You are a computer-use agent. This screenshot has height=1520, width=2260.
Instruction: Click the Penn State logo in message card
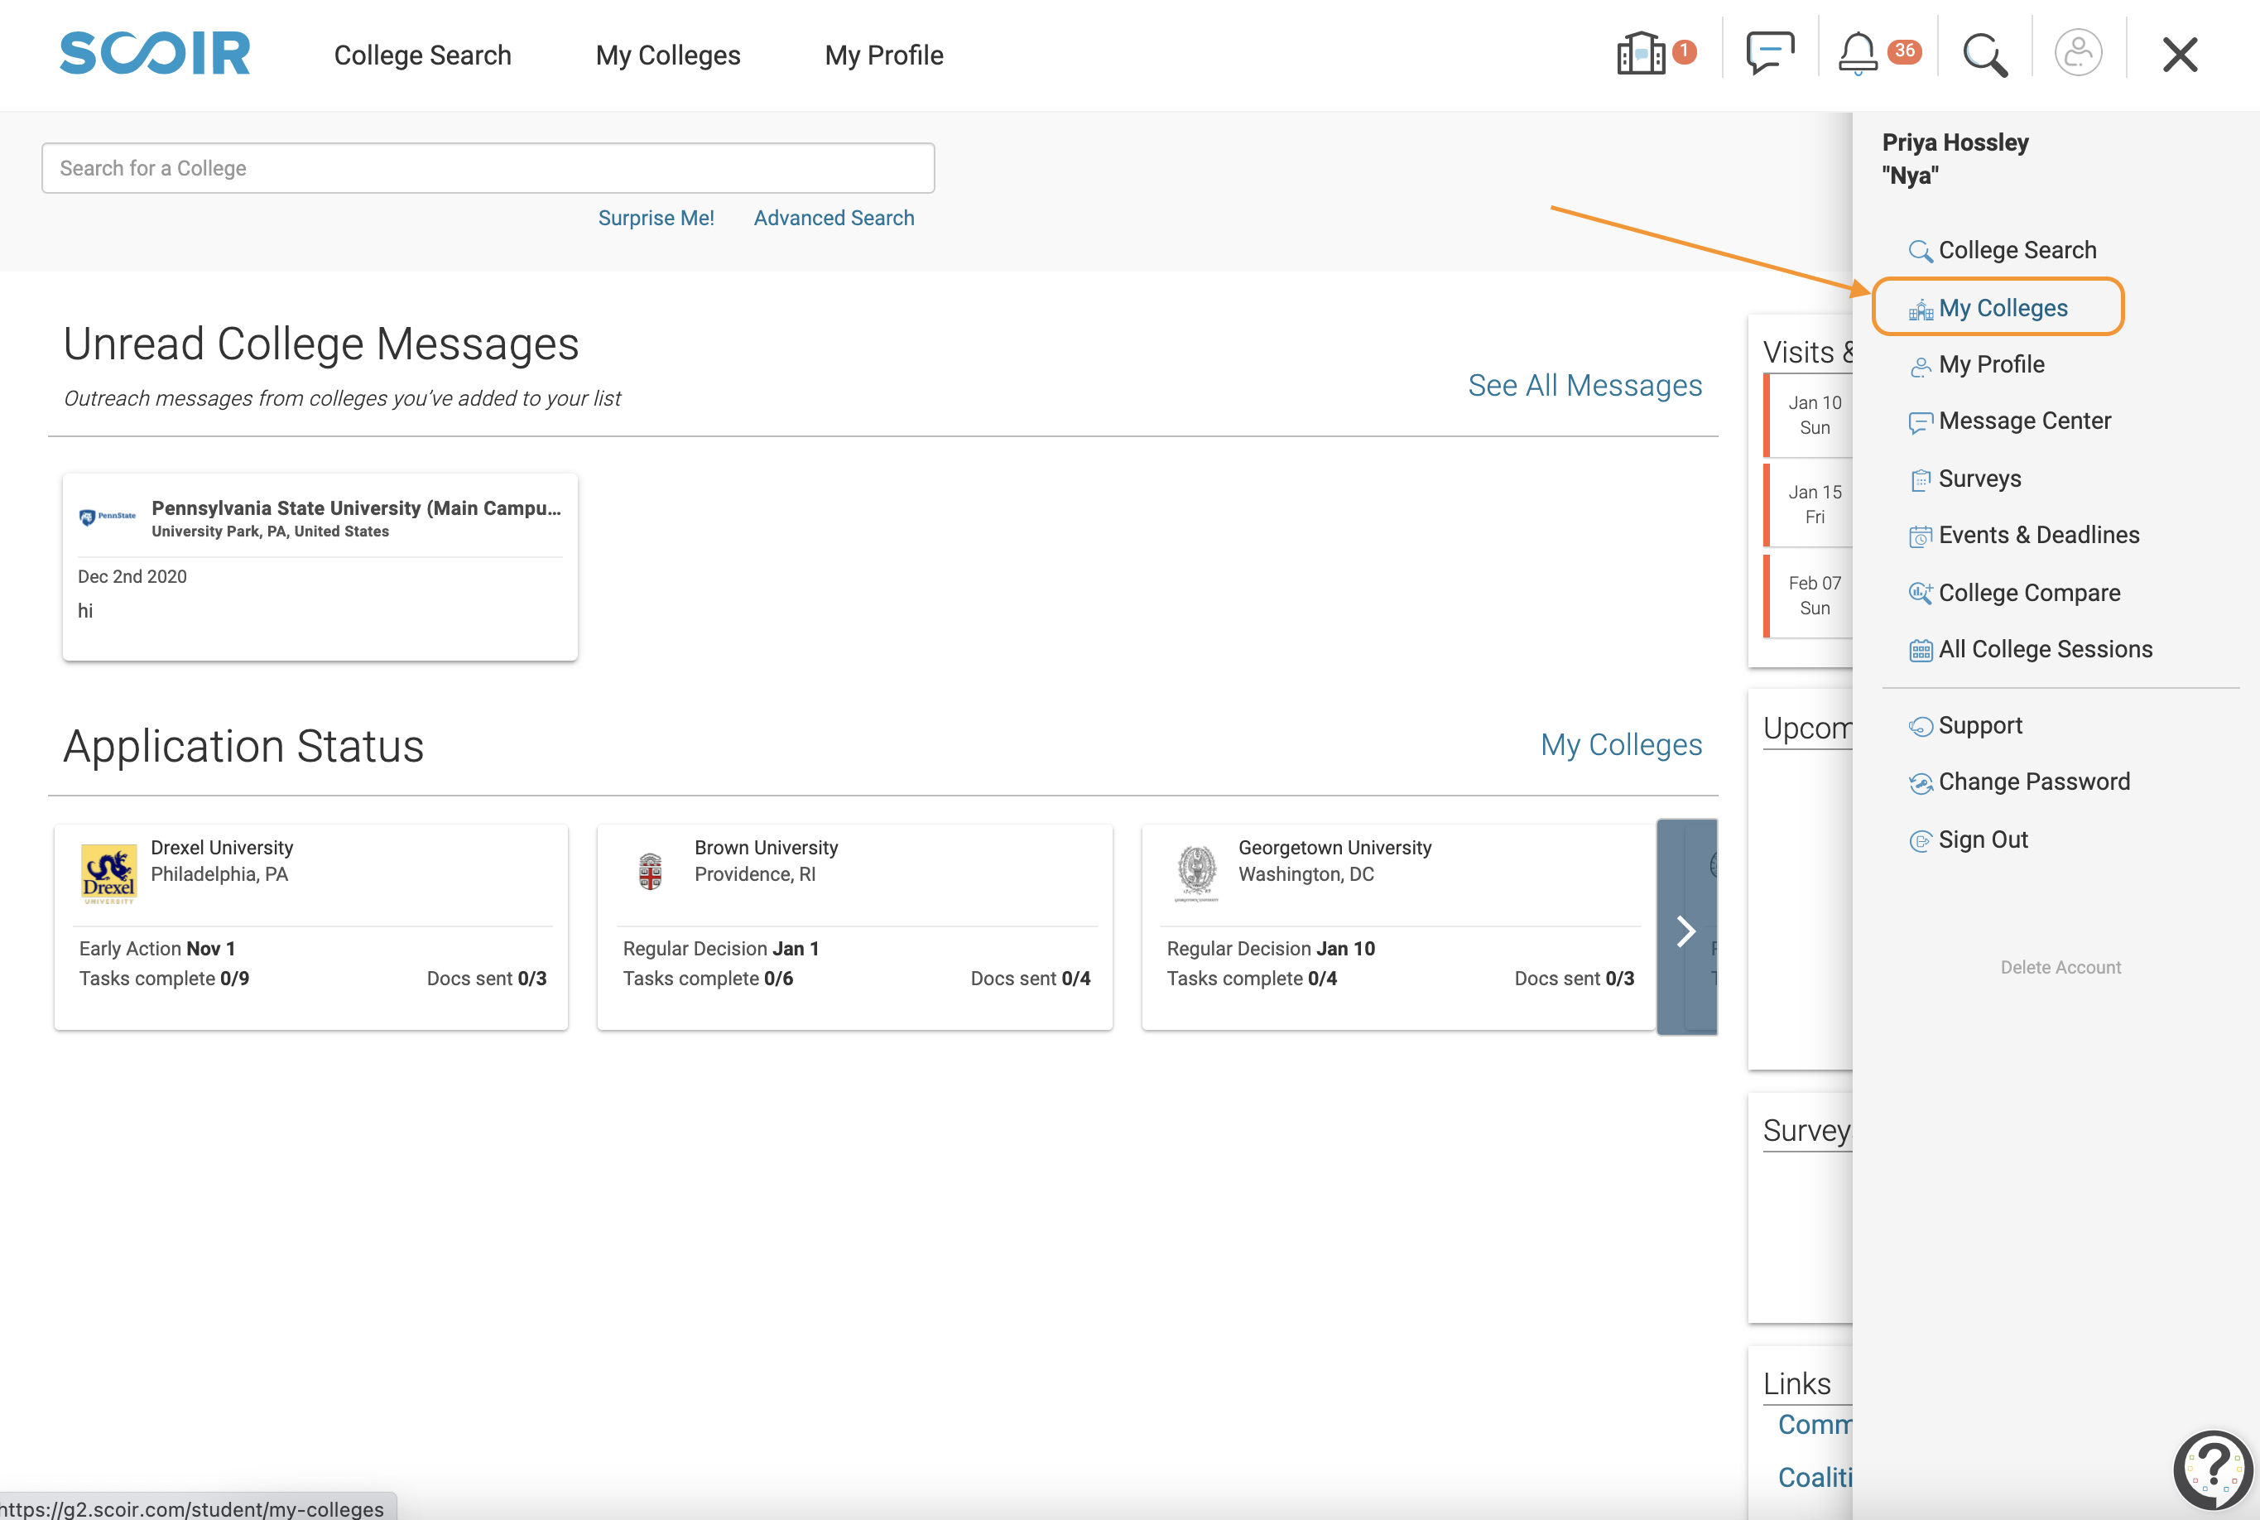point(108,517)
